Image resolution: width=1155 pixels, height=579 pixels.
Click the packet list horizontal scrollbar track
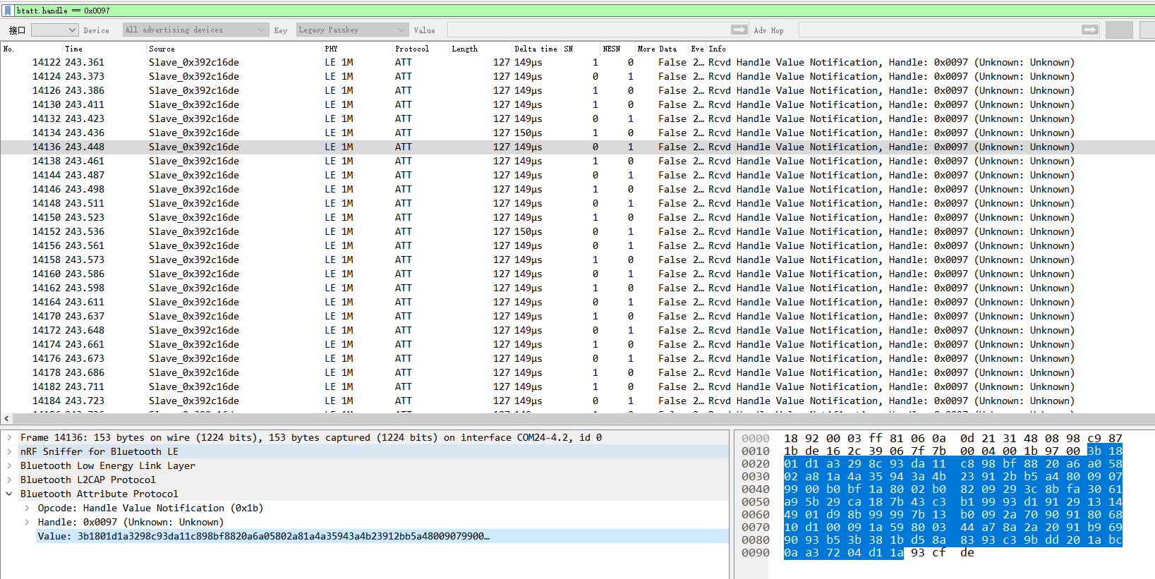[583, 418]
